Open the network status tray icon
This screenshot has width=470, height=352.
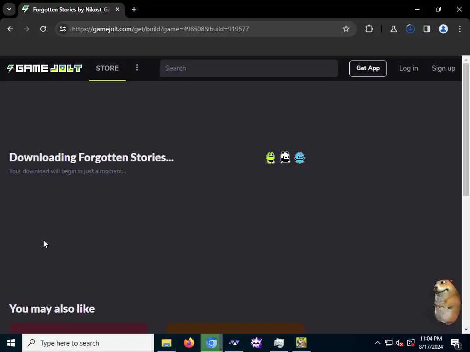click(x=389, y=343)
